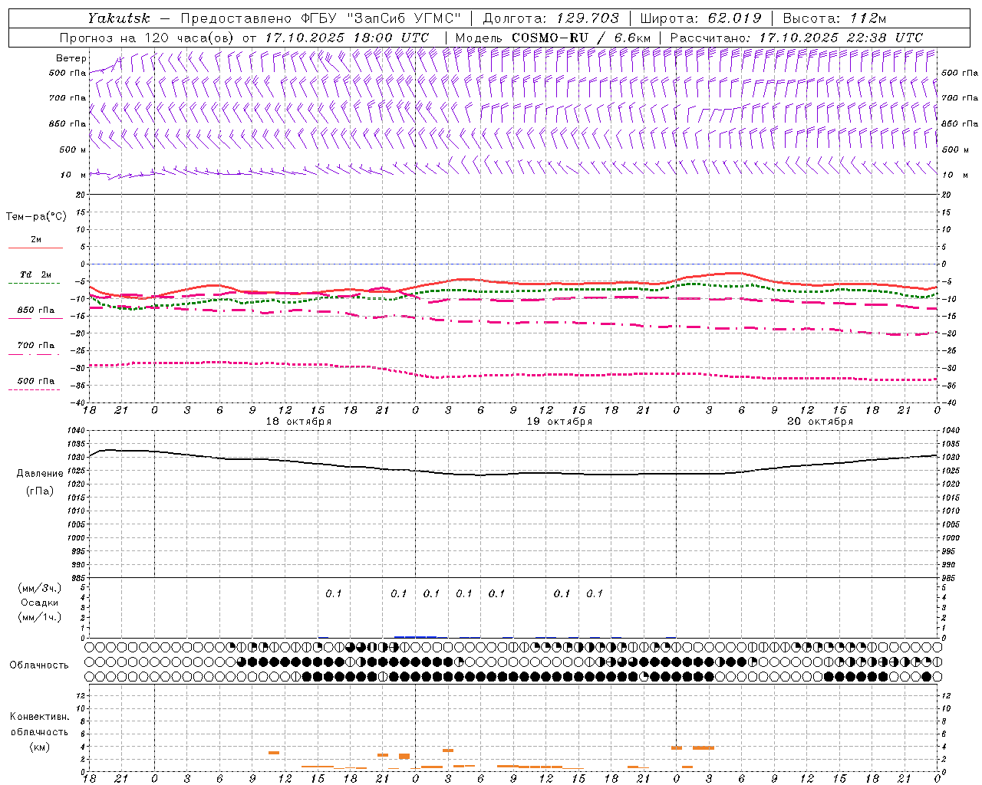Viewport: 982px width, 785px height.
Task: Click the '20 октября' date label
Action: click(x=820, y=422)
